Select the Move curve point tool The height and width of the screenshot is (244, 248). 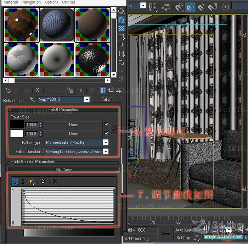click(x=15, y=181)
